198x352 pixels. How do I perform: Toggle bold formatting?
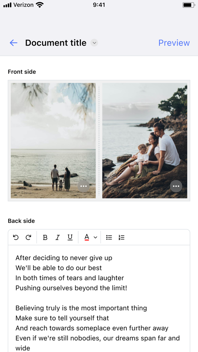click(45, 237)
